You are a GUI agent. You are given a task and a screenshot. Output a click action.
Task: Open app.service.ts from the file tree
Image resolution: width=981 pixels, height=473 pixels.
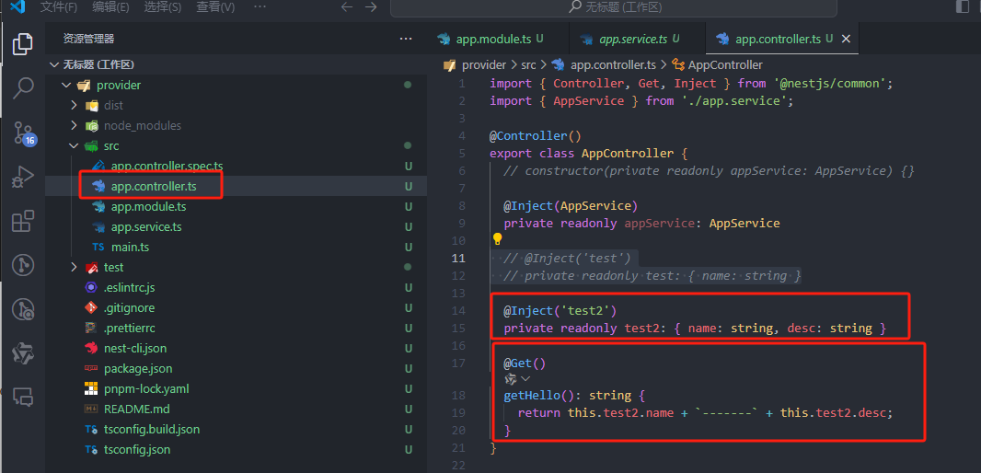(146, 226)
